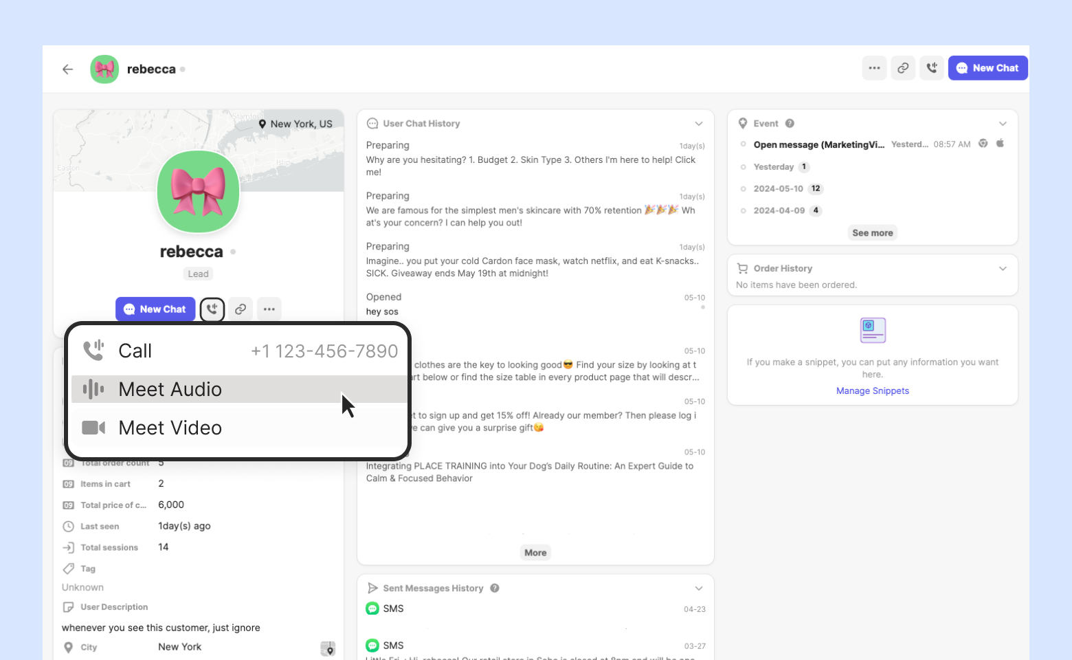Image resolution: width=1072 pixels, height=660 pixels.
Task: Click the Apple icon on the event row
Action: click(1001, 143)
